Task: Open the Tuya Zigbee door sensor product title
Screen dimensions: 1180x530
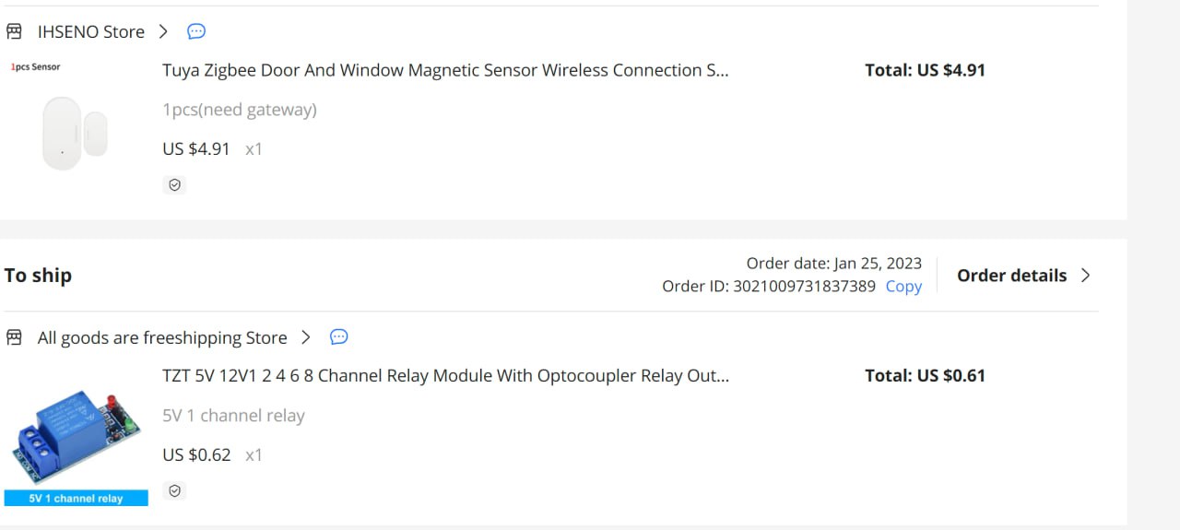Action: (445, 70)
